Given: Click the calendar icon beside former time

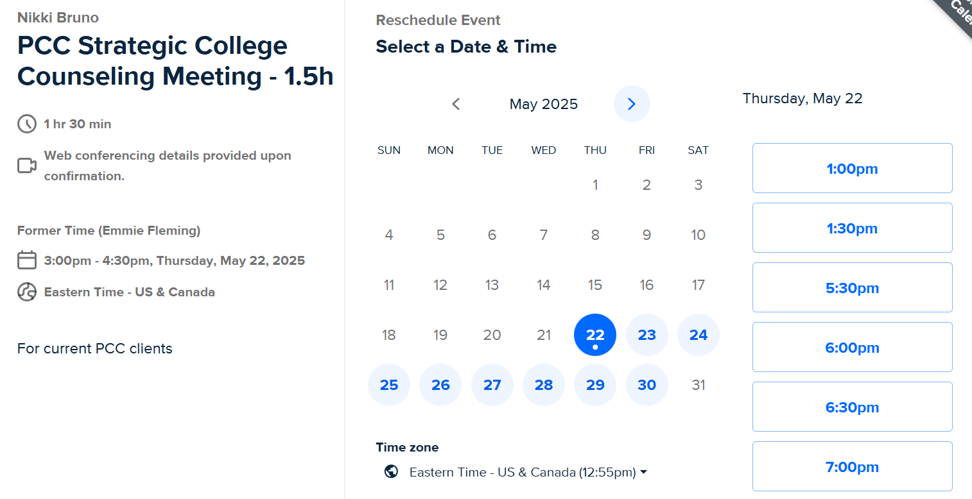Looking at the screenshot, I should click(27, 260).
